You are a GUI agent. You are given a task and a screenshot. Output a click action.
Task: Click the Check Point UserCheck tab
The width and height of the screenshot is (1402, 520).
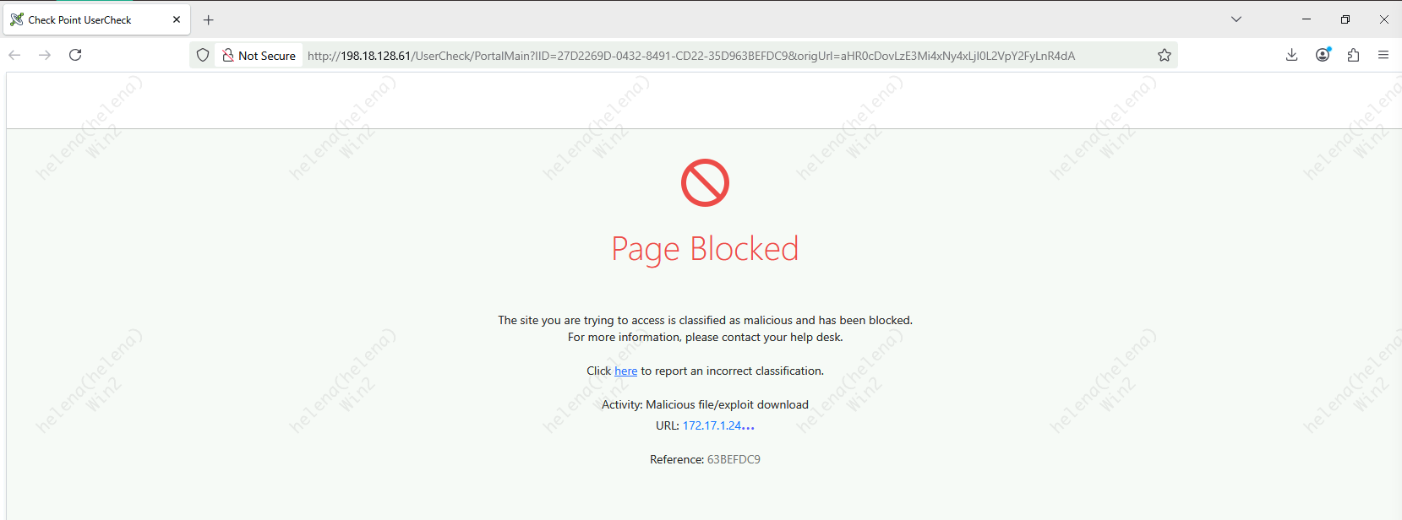pos(80,19)
